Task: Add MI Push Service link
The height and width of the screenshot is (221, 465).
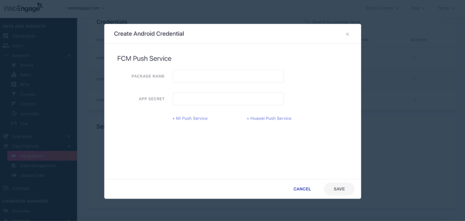Action: (190, 118)
